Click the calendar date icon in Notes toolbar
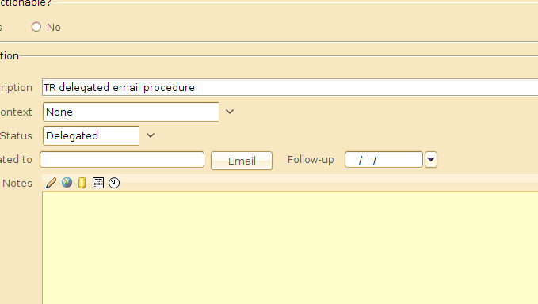Image resolution: width=538 pixels, height=304 pixels. 98,183
